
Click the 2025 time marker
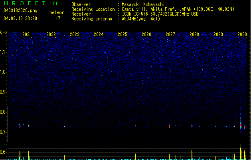123,34
